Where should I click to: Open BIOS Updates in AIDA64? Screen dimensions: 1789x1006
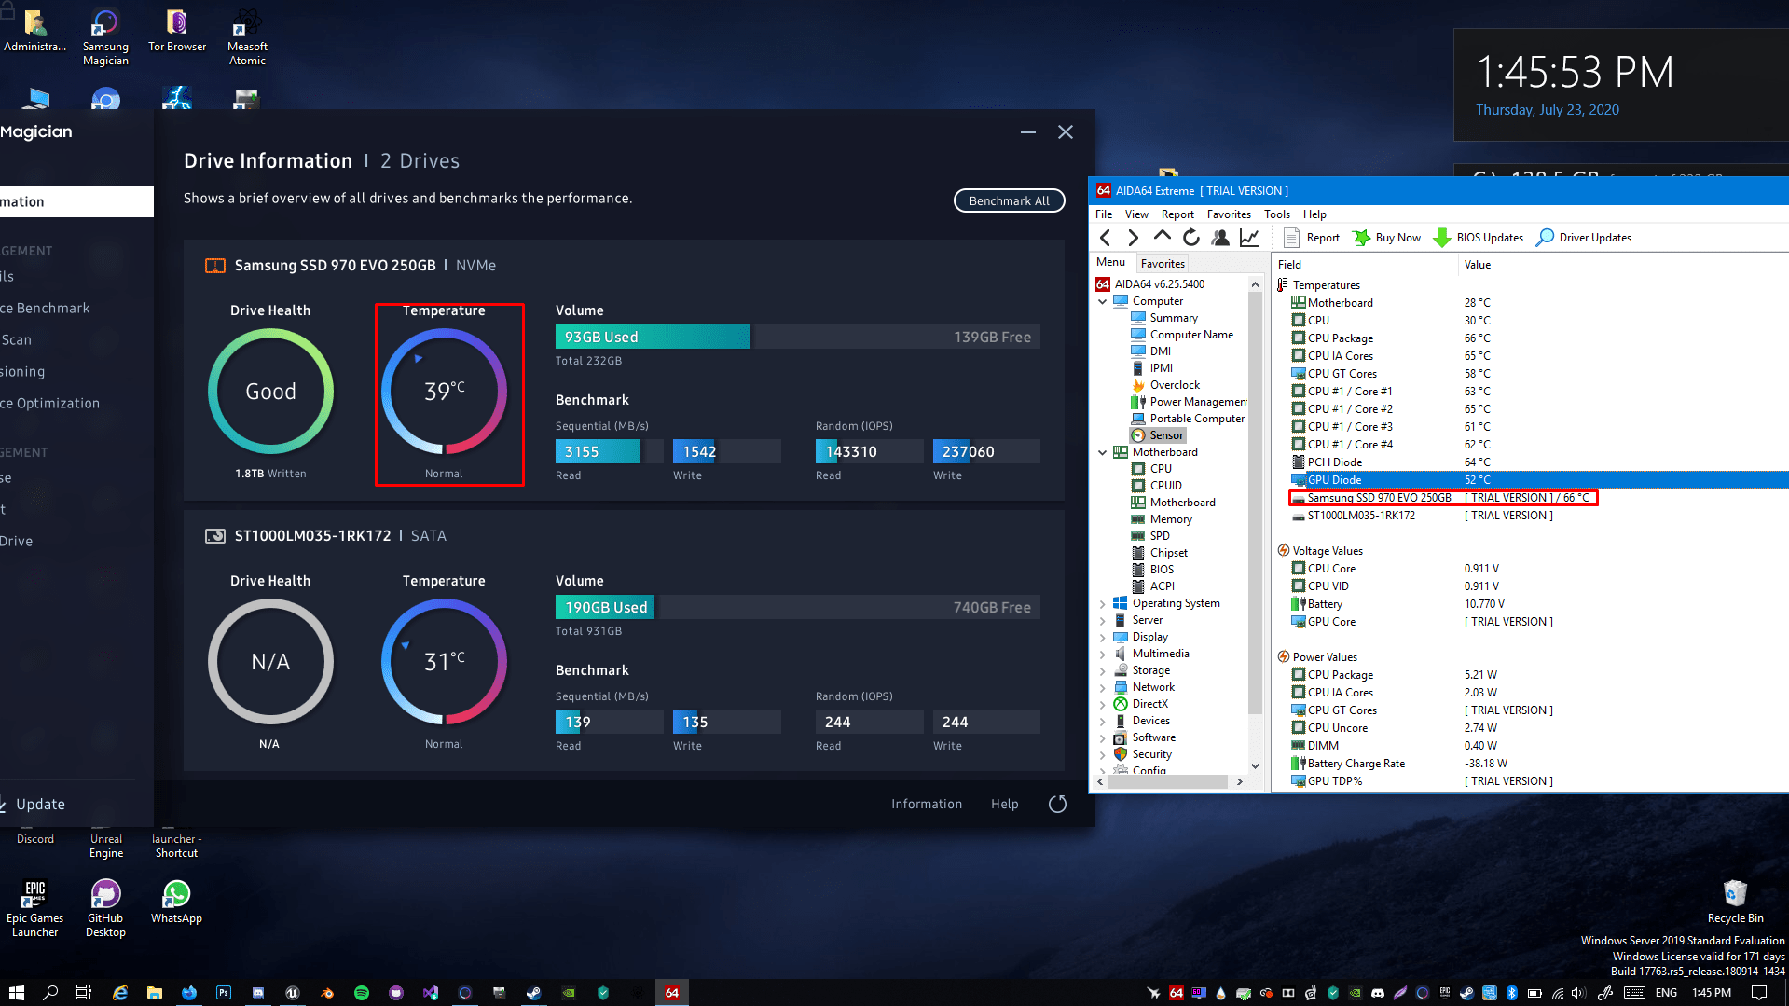1478,238
